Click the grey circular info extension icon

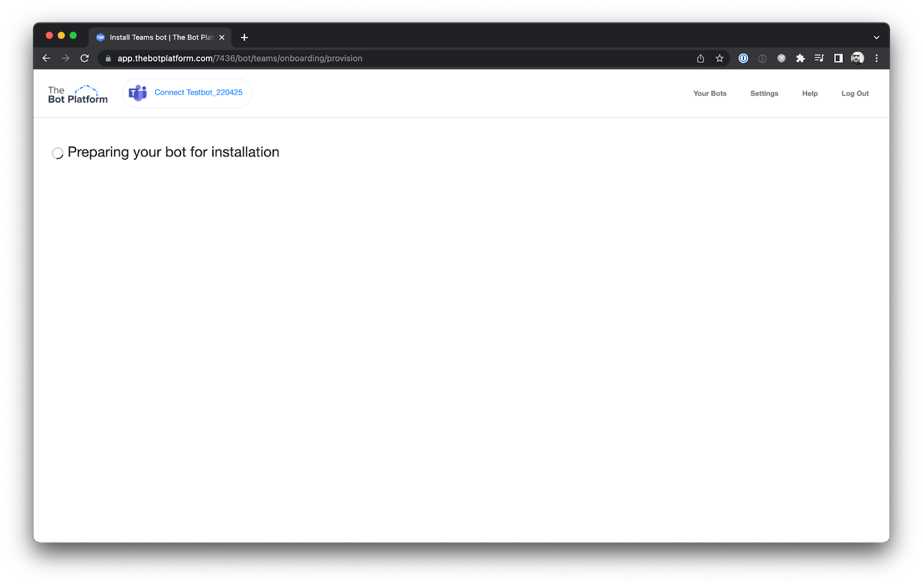[762, 58]
